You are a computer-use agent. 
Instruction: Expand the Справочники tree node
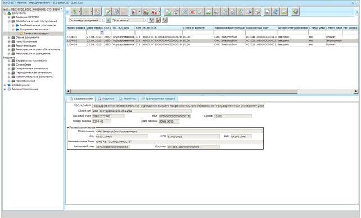5,85
